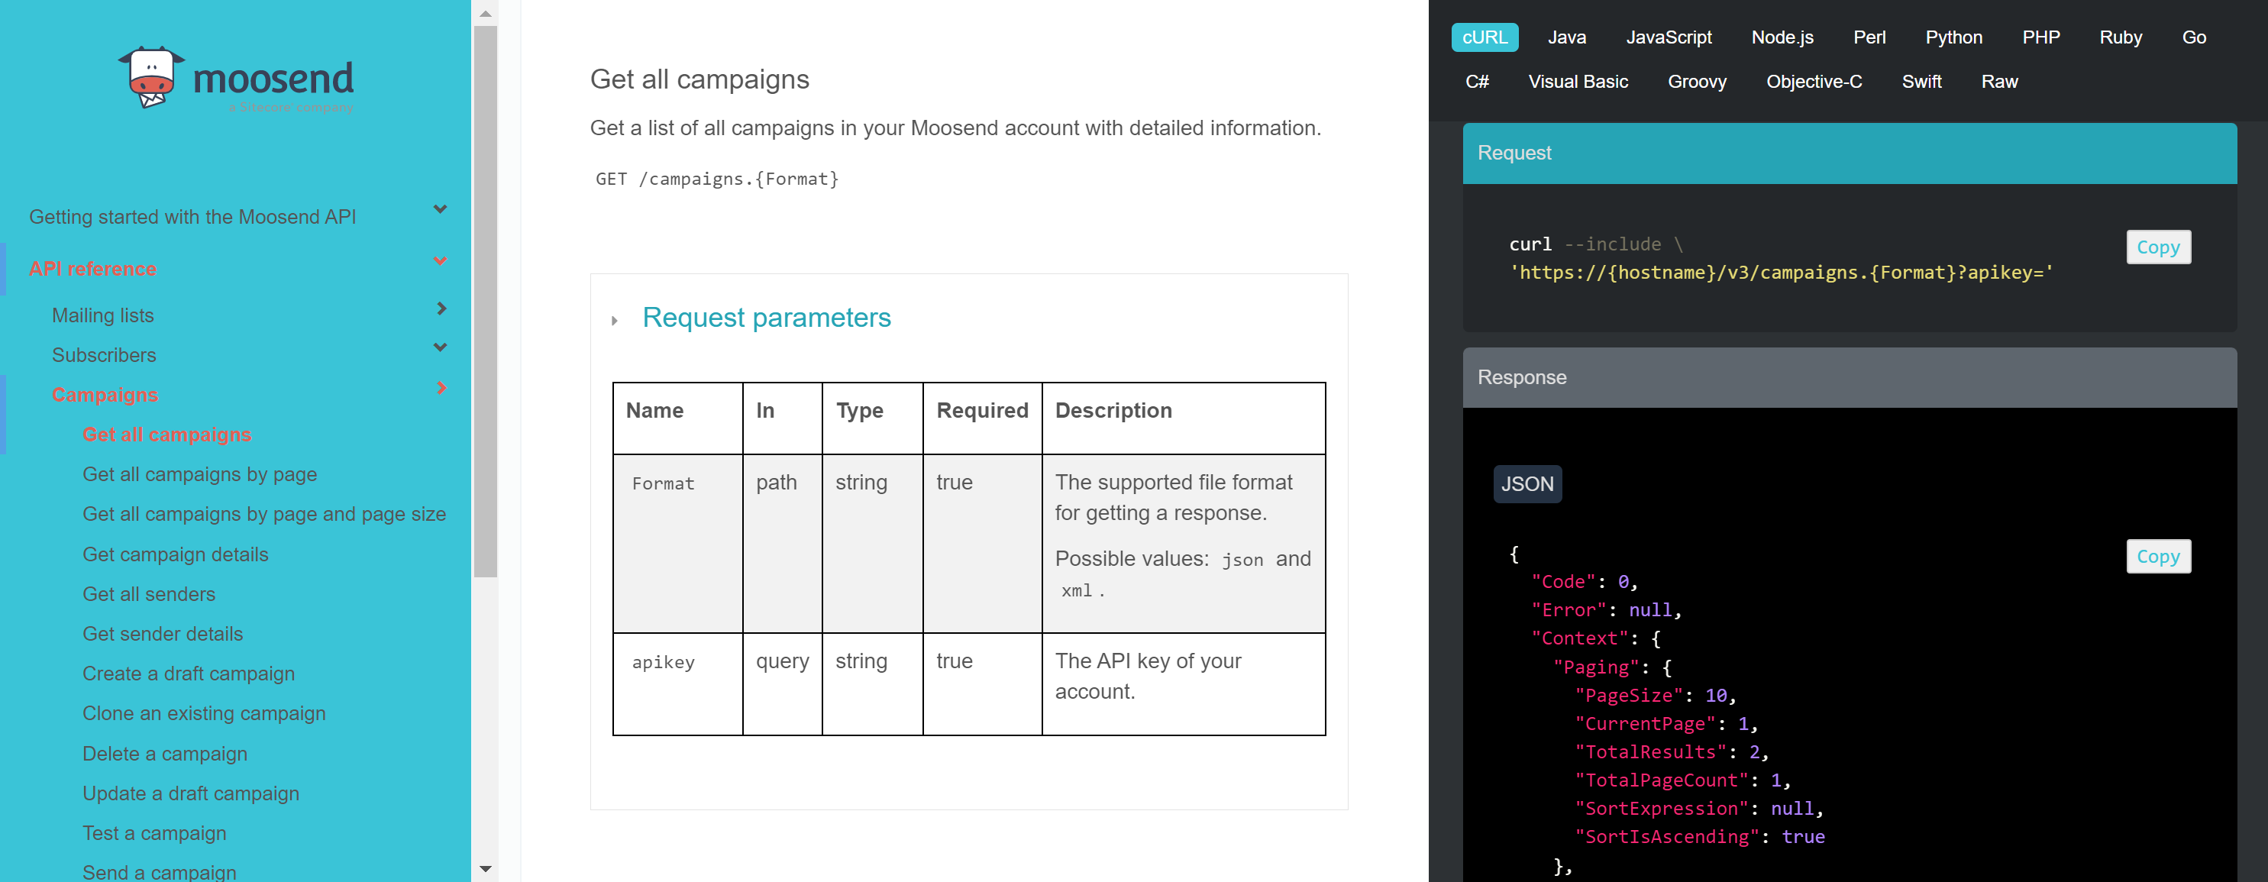Collapse the Subscribers section chevron
Viewport: 2268px width, 882px height.
click(x=440, y=347)
